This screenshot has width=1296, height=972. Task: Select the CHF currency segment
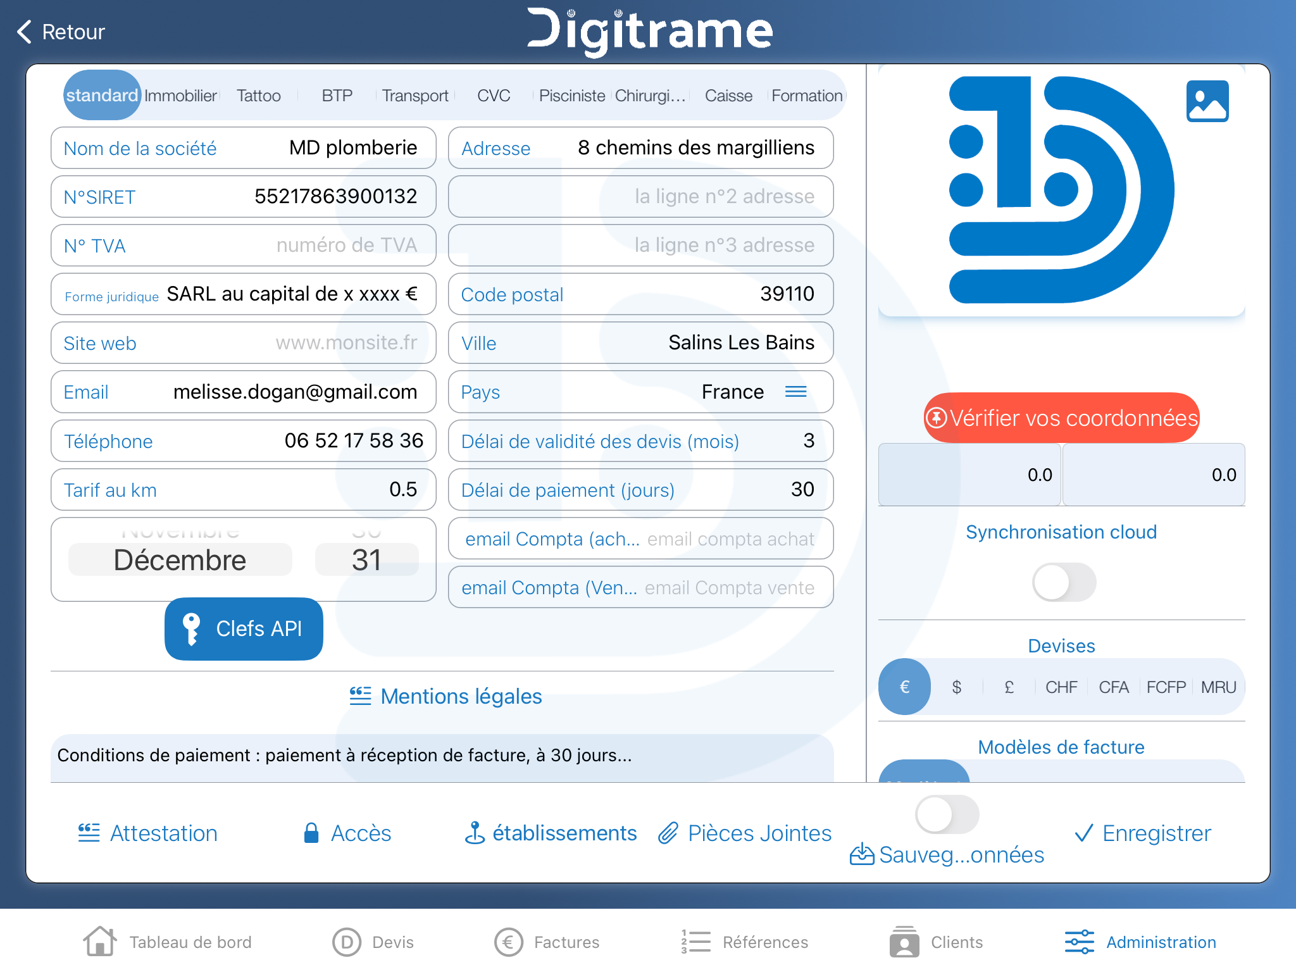tap(1061, 687)
